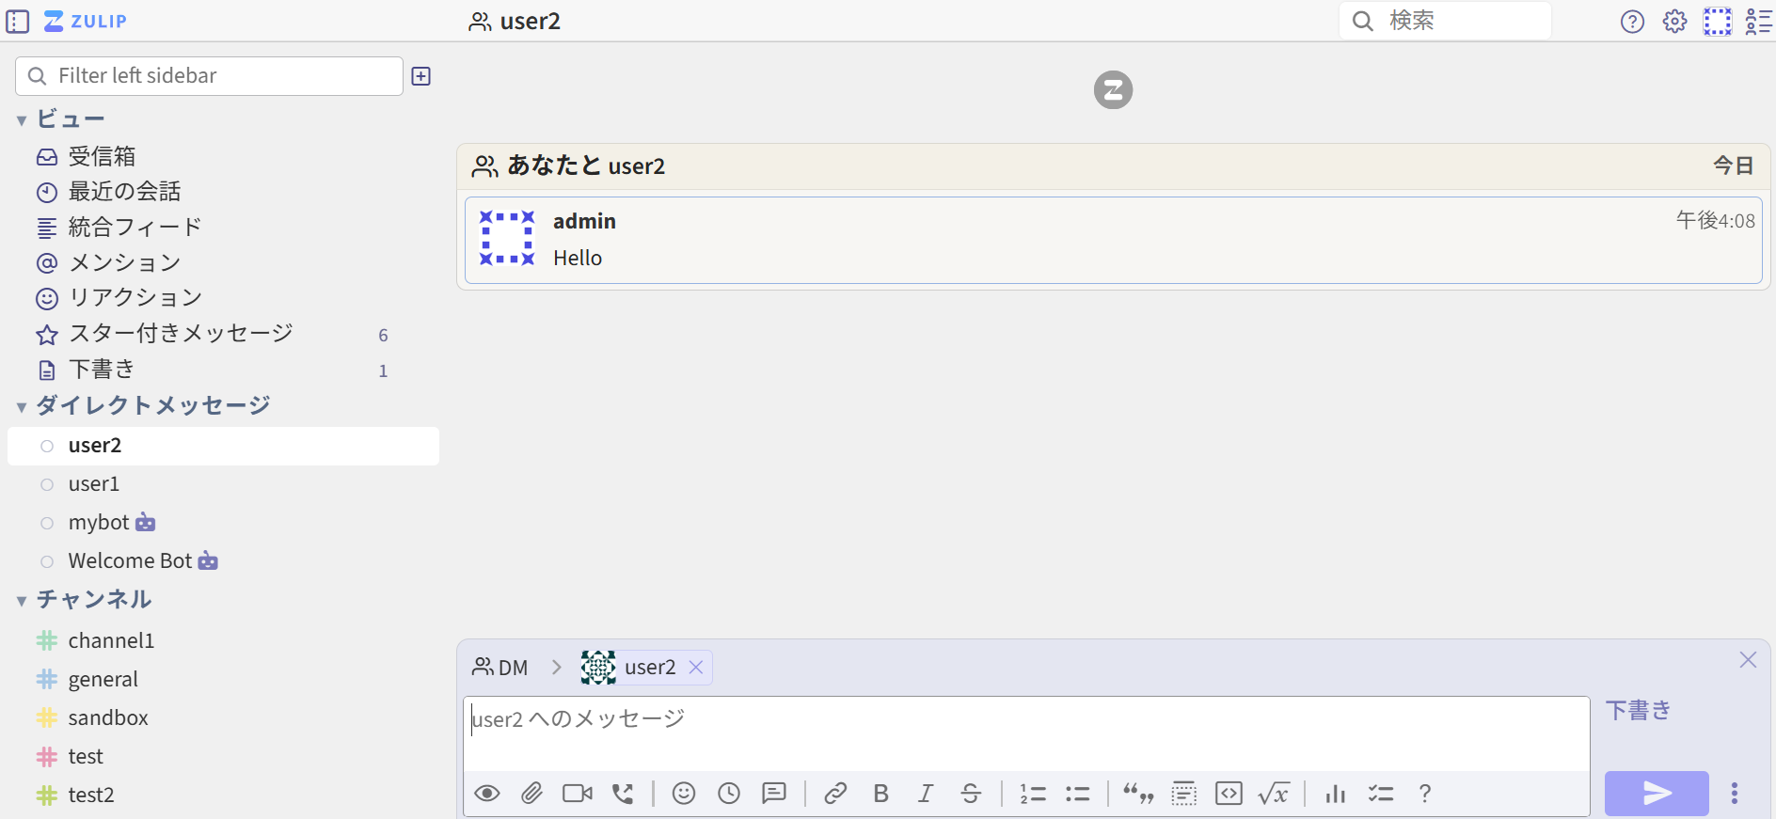Add a video call link
The height and width of the screenshot is (819, 1776).
pyautogui.click(x=577, y=794)
